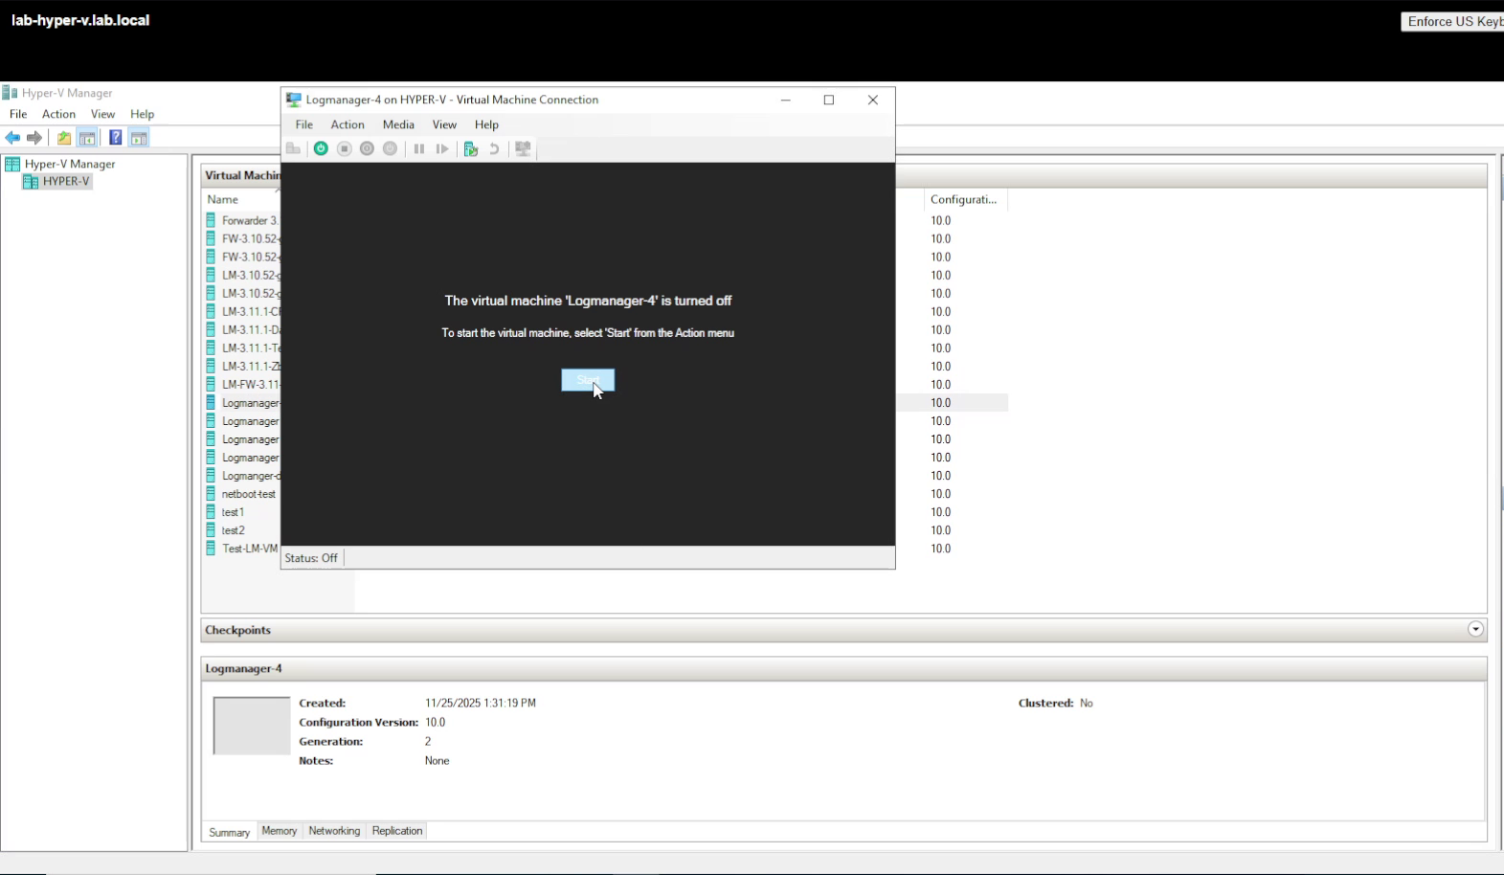Click the icon beside netboot-test VM

[211, 494]
